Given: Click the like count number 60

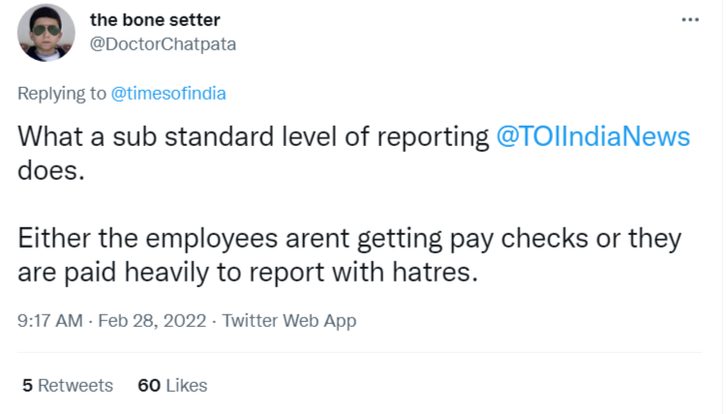Looking at the screenshot, I should [148, 385].
